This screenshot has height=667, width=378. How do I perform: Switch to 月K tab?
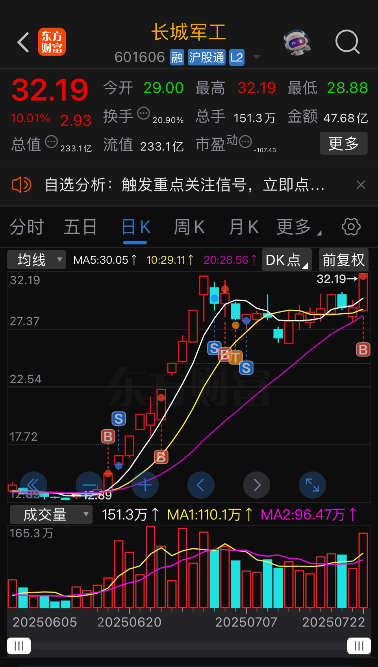click(x=244, y=227)
